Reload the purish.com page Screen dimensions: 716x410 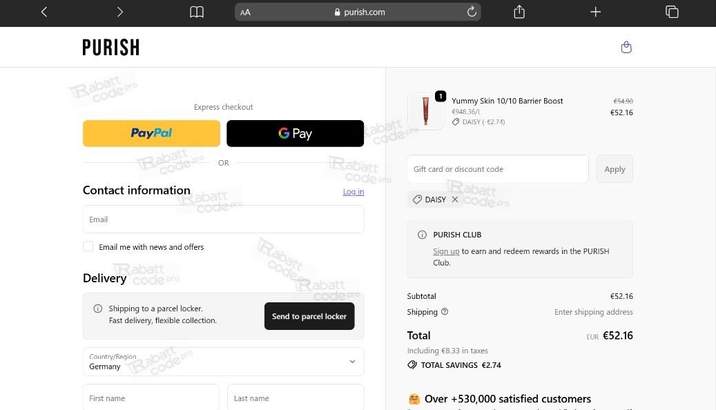point(472,12)
